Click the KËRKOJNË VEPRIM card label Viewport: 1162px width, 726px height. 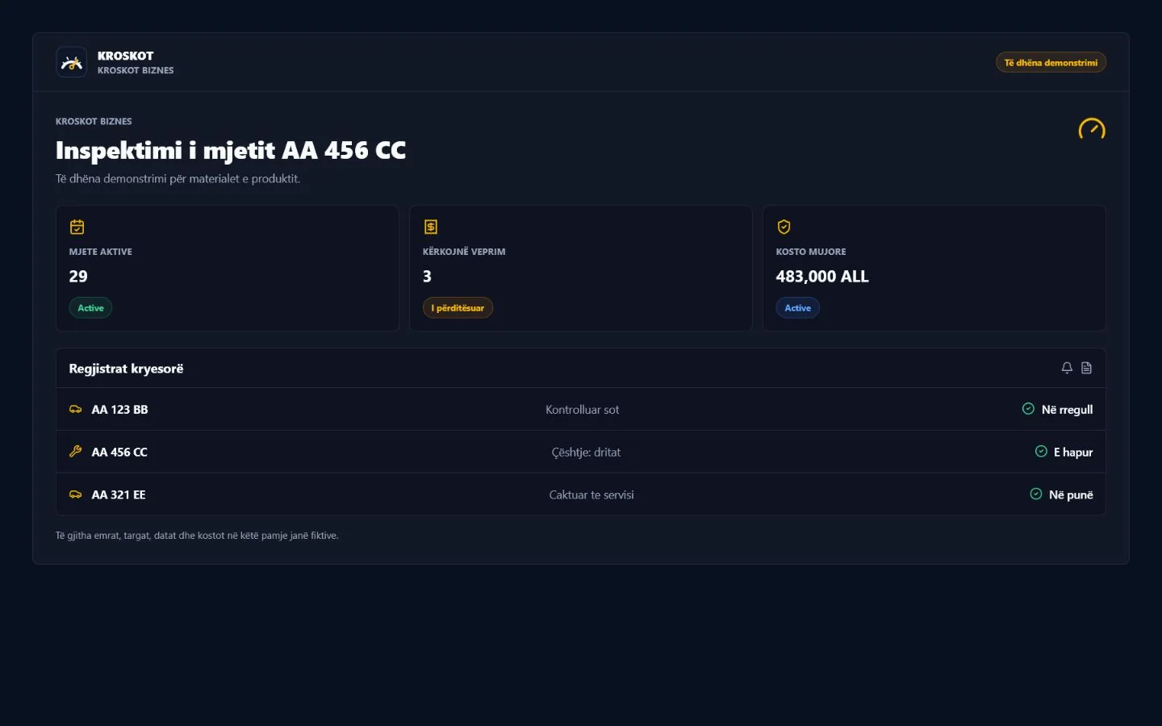click(x=464, y=252)
